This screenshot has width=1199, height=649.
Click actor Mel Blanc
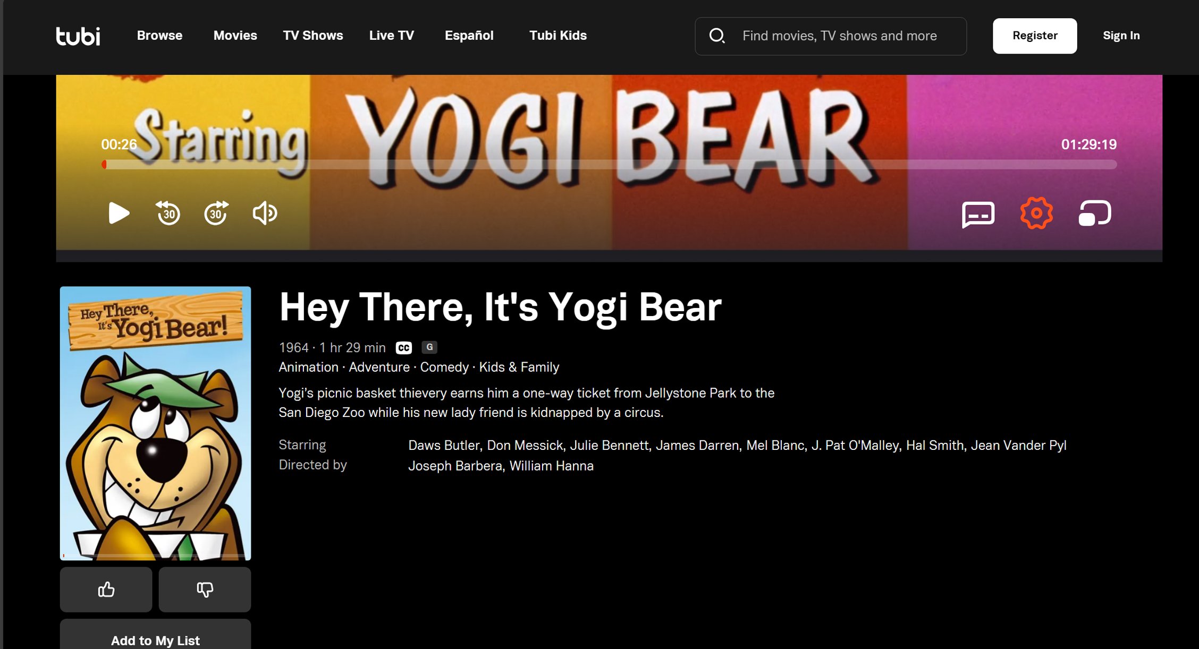coord(775,445)
